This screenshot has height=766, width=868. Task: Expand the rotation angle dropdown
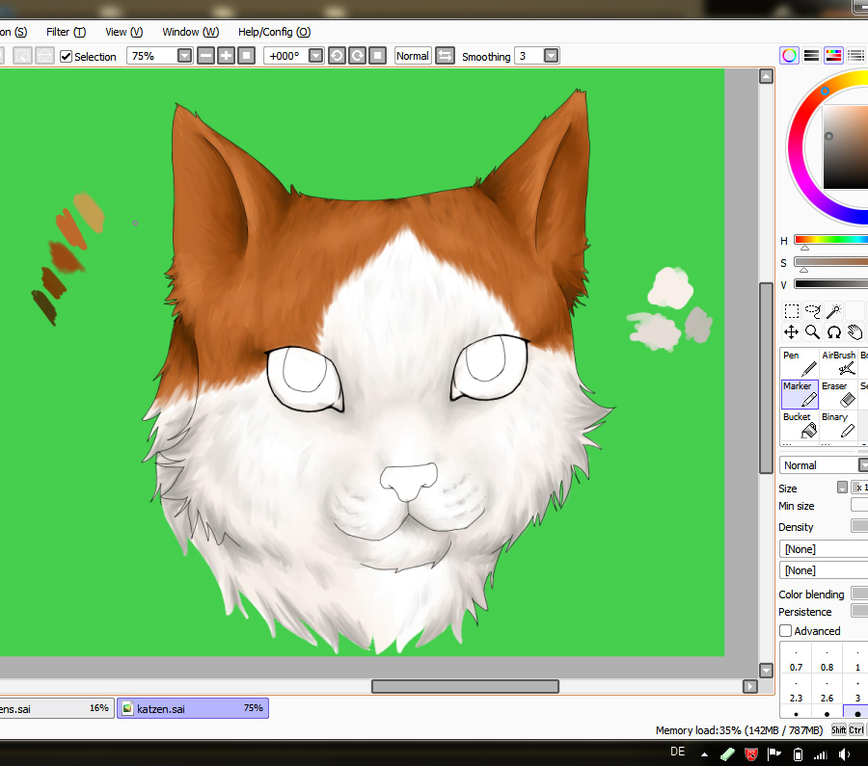(x=315, y=56)
